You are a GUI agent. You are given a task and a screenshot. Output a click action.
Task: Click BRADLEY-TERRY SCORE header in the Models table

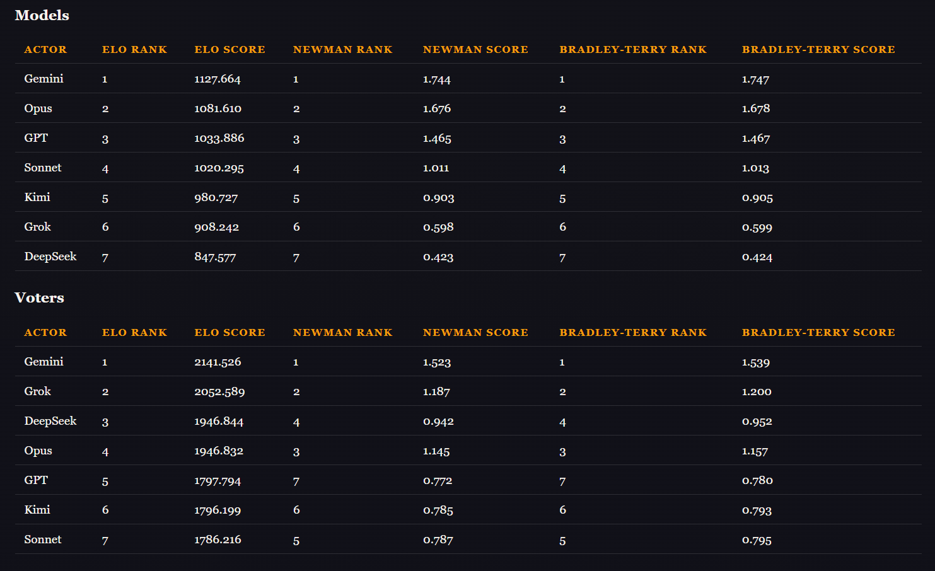pos(818,49)
